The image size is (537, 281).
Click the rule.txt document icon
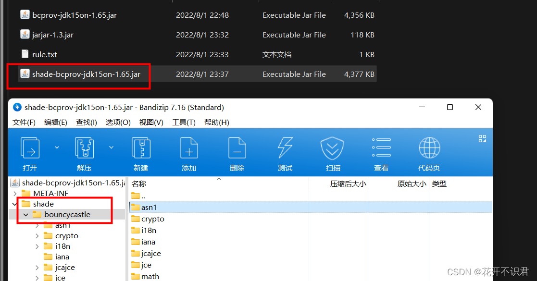[x=25, y=54]
